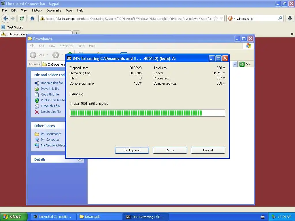Collapse Other Places panel header

[48, 126]
